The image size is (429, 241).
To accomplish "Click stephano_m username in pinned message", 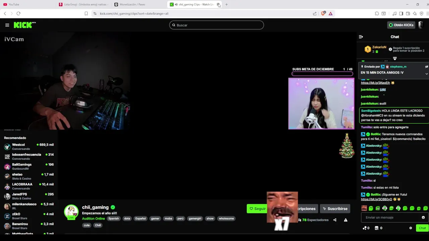I will (x=398, y=67).
